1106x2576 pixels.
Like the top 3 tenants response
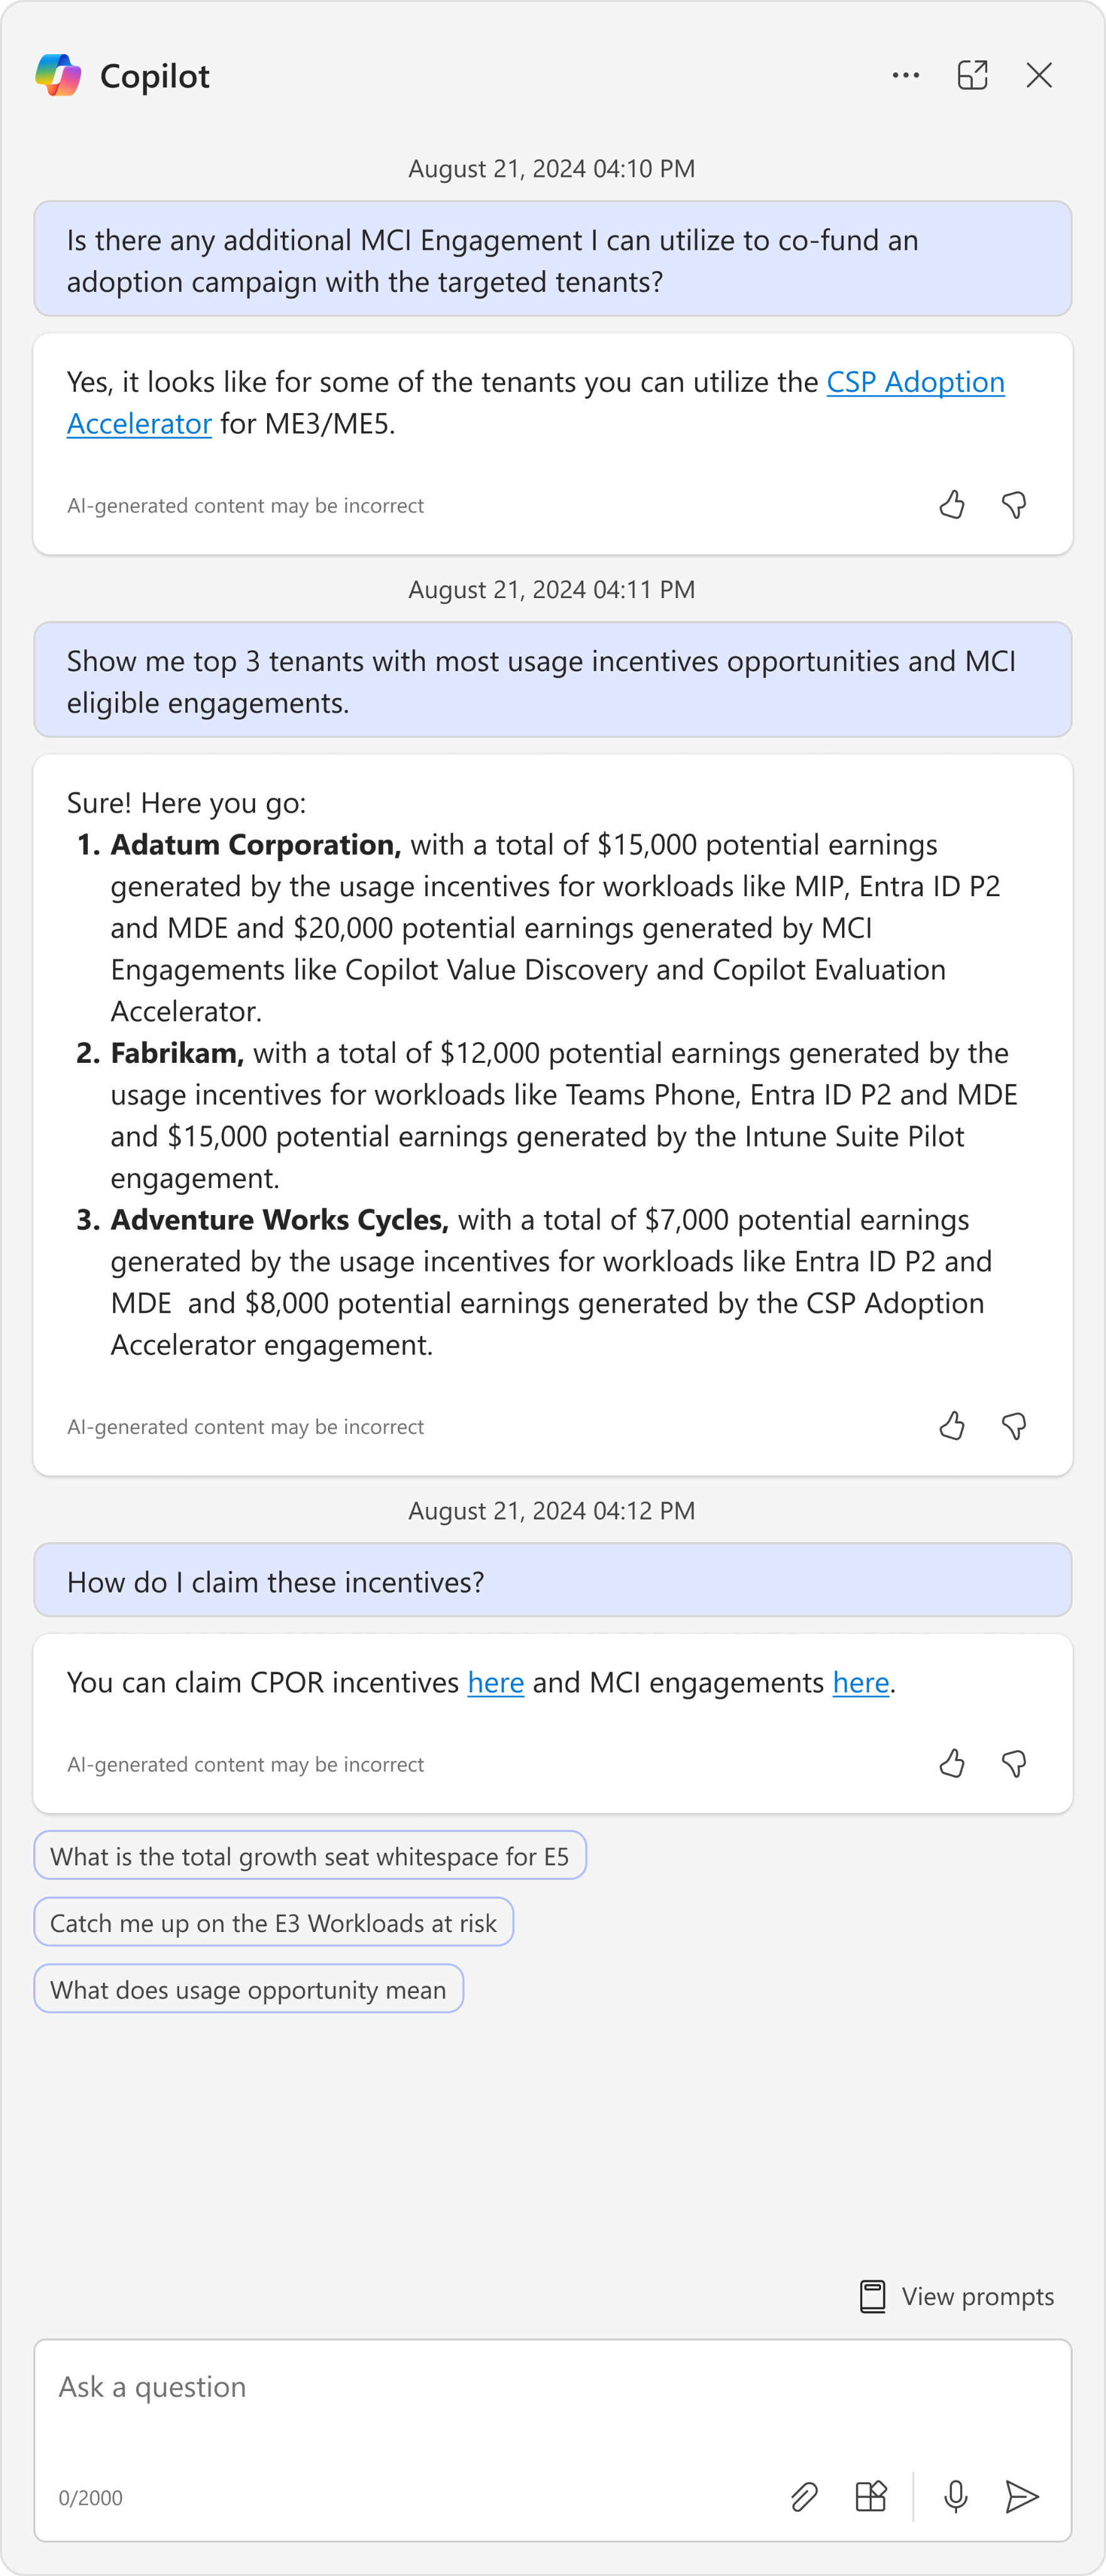click(952, 1426)
